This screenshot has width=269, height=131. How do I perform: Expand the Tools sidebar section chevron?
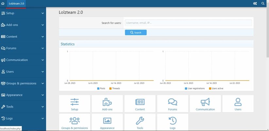tap(43, 107)
